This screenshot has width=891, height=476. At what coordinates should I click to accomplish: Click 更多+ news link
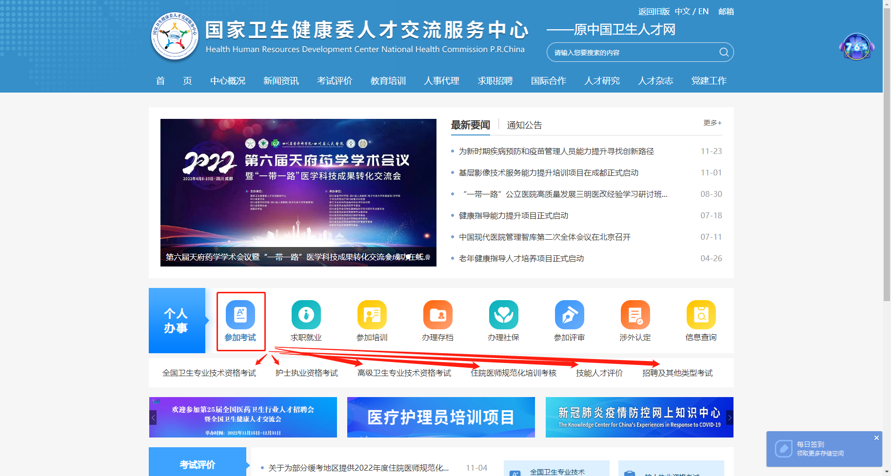[713, 123]
